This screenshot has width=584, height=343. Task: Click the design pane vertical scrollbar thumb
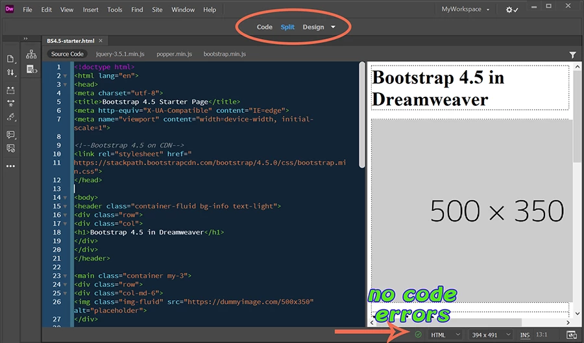pos(577,118)
